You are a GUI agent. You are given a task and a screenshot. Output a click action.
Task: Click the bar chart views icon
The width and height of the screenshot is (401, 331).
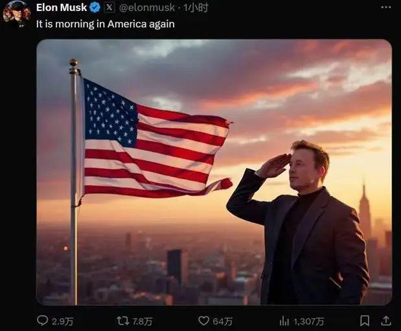pyautogui.click(x=284, y=321)
